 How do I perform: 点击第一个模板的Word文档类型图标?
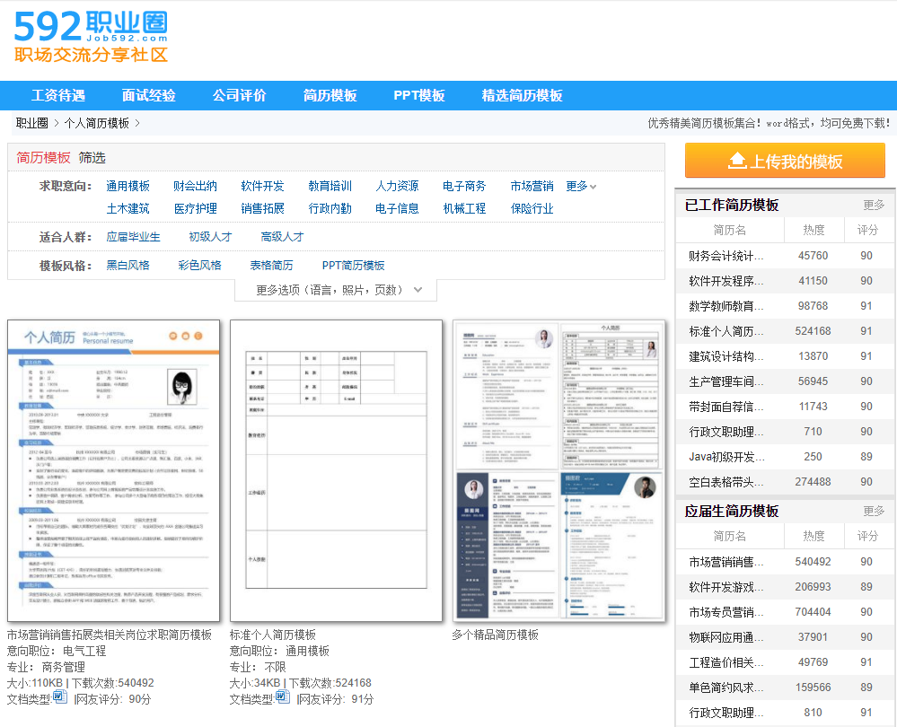point(57,697)
